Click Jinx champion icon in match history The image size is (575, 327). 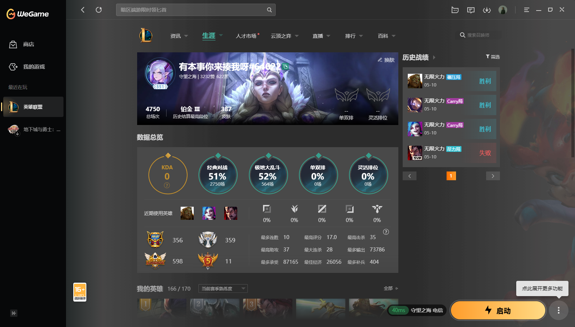415,129
